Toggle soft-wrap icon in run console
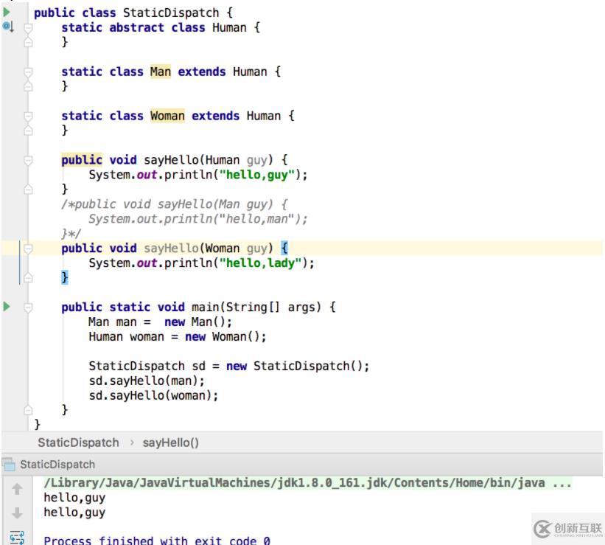605x545 pixels. tap(17, 538)
